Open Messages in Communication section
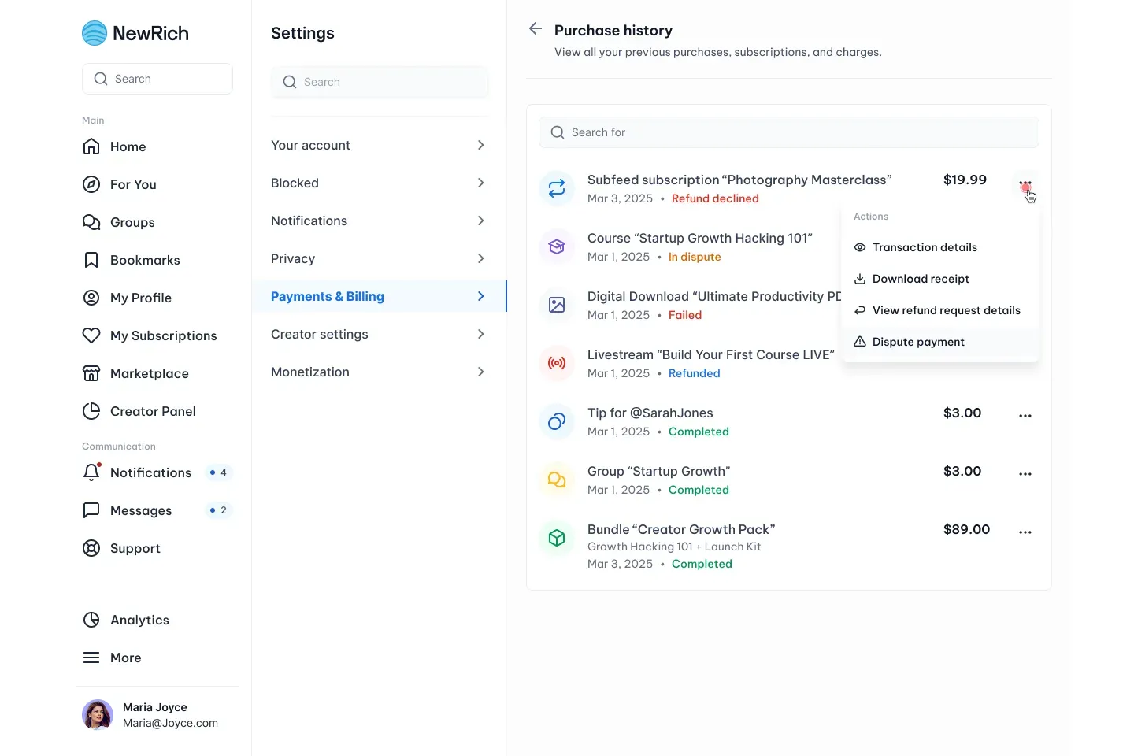 pos(157,510)
